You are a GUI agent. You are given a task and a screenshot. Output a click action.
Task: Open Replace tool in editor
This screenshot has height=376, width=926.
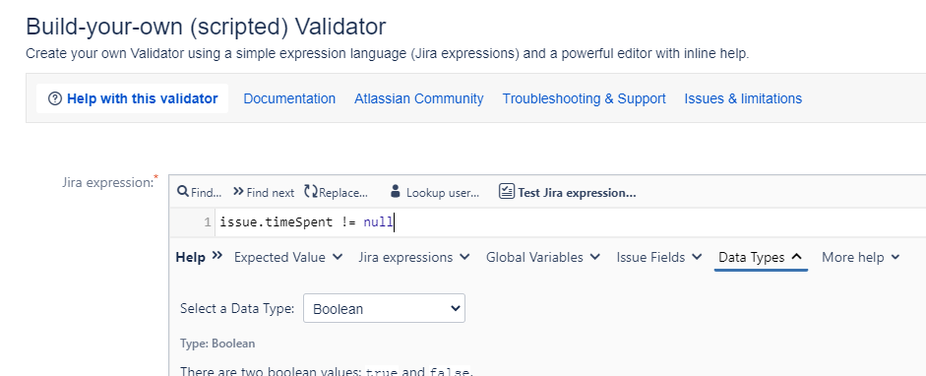tap(336, 192)
